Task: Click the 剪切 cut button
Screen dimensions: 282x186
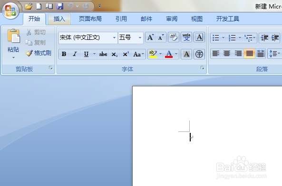Action: (x=36, y=32)
